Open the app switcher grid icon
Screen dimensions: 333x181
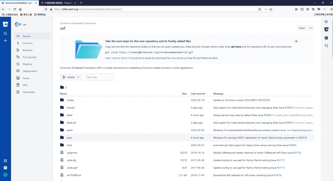point(5,161)
